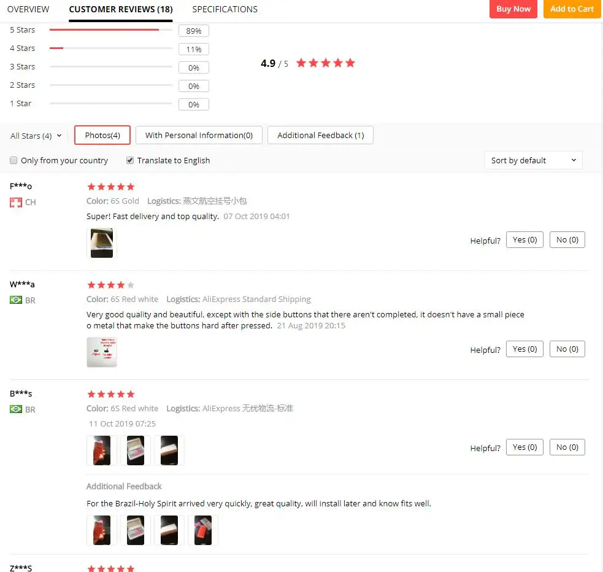
Task: Filter by With Personal Information(0)
Action: pos(199,135)
